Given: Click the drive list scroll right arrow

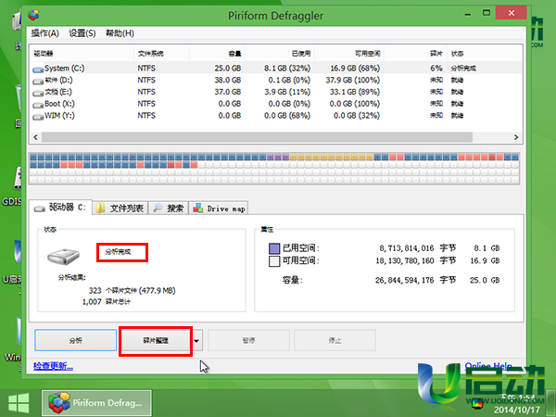Looking at the screenshot, I should tap(516, 137).
